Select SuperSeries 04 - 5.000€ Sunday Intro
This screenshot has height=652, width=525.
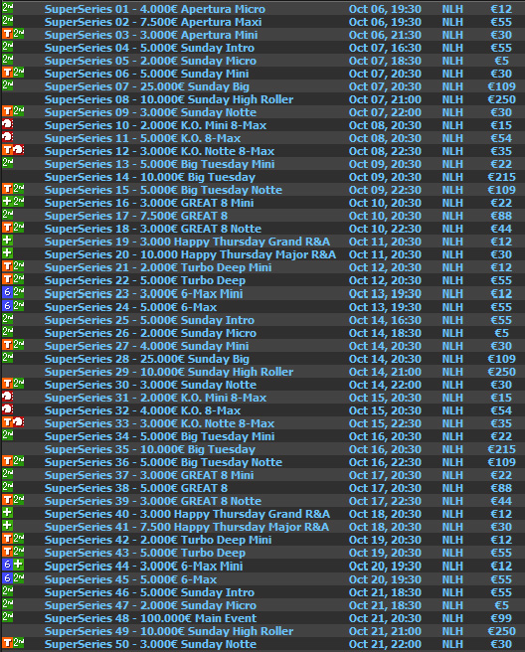[149, 48]
